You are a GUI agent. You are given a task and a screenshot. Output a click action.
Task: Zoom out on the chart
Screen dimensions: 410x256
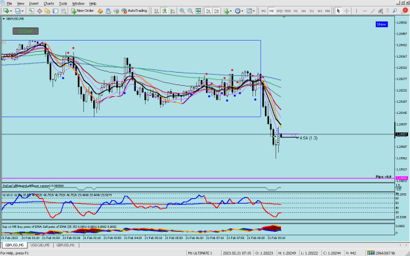190,11
